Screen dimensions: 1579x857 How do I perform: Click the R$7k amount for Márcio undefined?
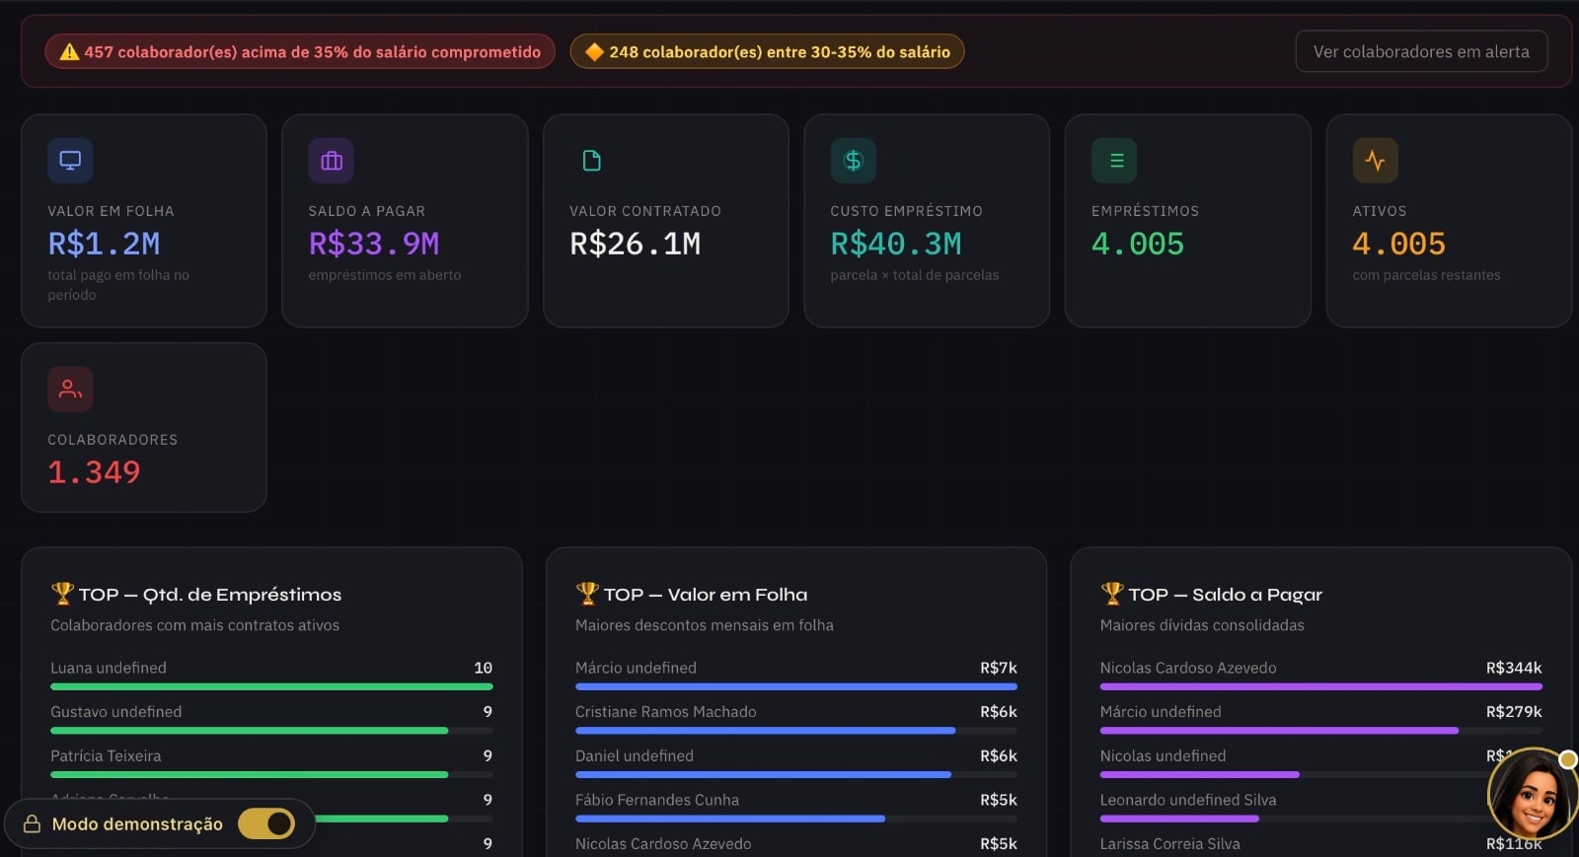point(999,668)
